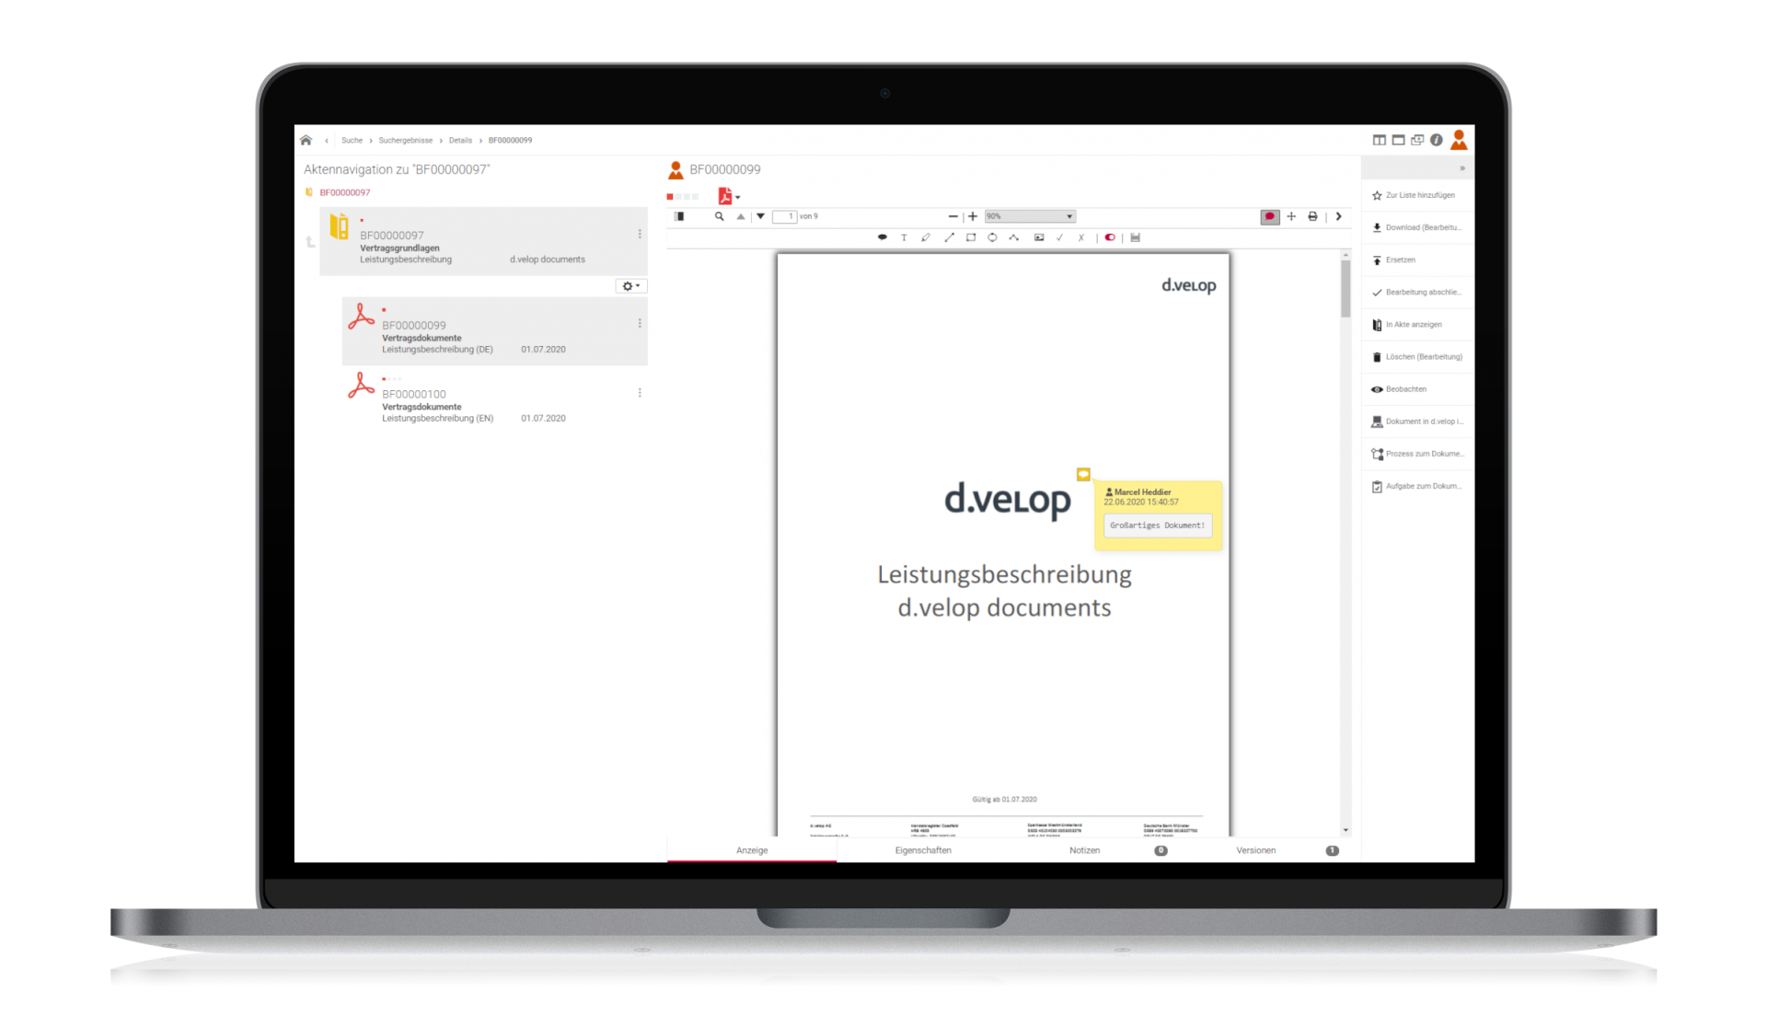The height and width of the screenshot is (1016, 1767).
Task: Switch to the Versionen tab
Action: pos(1255,850)
